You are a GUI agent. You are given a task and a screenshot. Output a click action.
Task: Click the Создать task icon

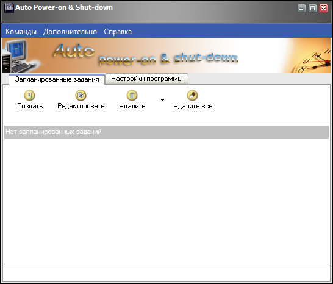pos(29,95)
